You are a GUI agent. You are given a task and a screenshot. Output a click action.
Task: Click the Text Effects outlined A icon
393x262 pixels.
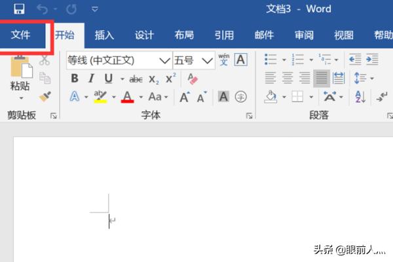click(75, 96)
